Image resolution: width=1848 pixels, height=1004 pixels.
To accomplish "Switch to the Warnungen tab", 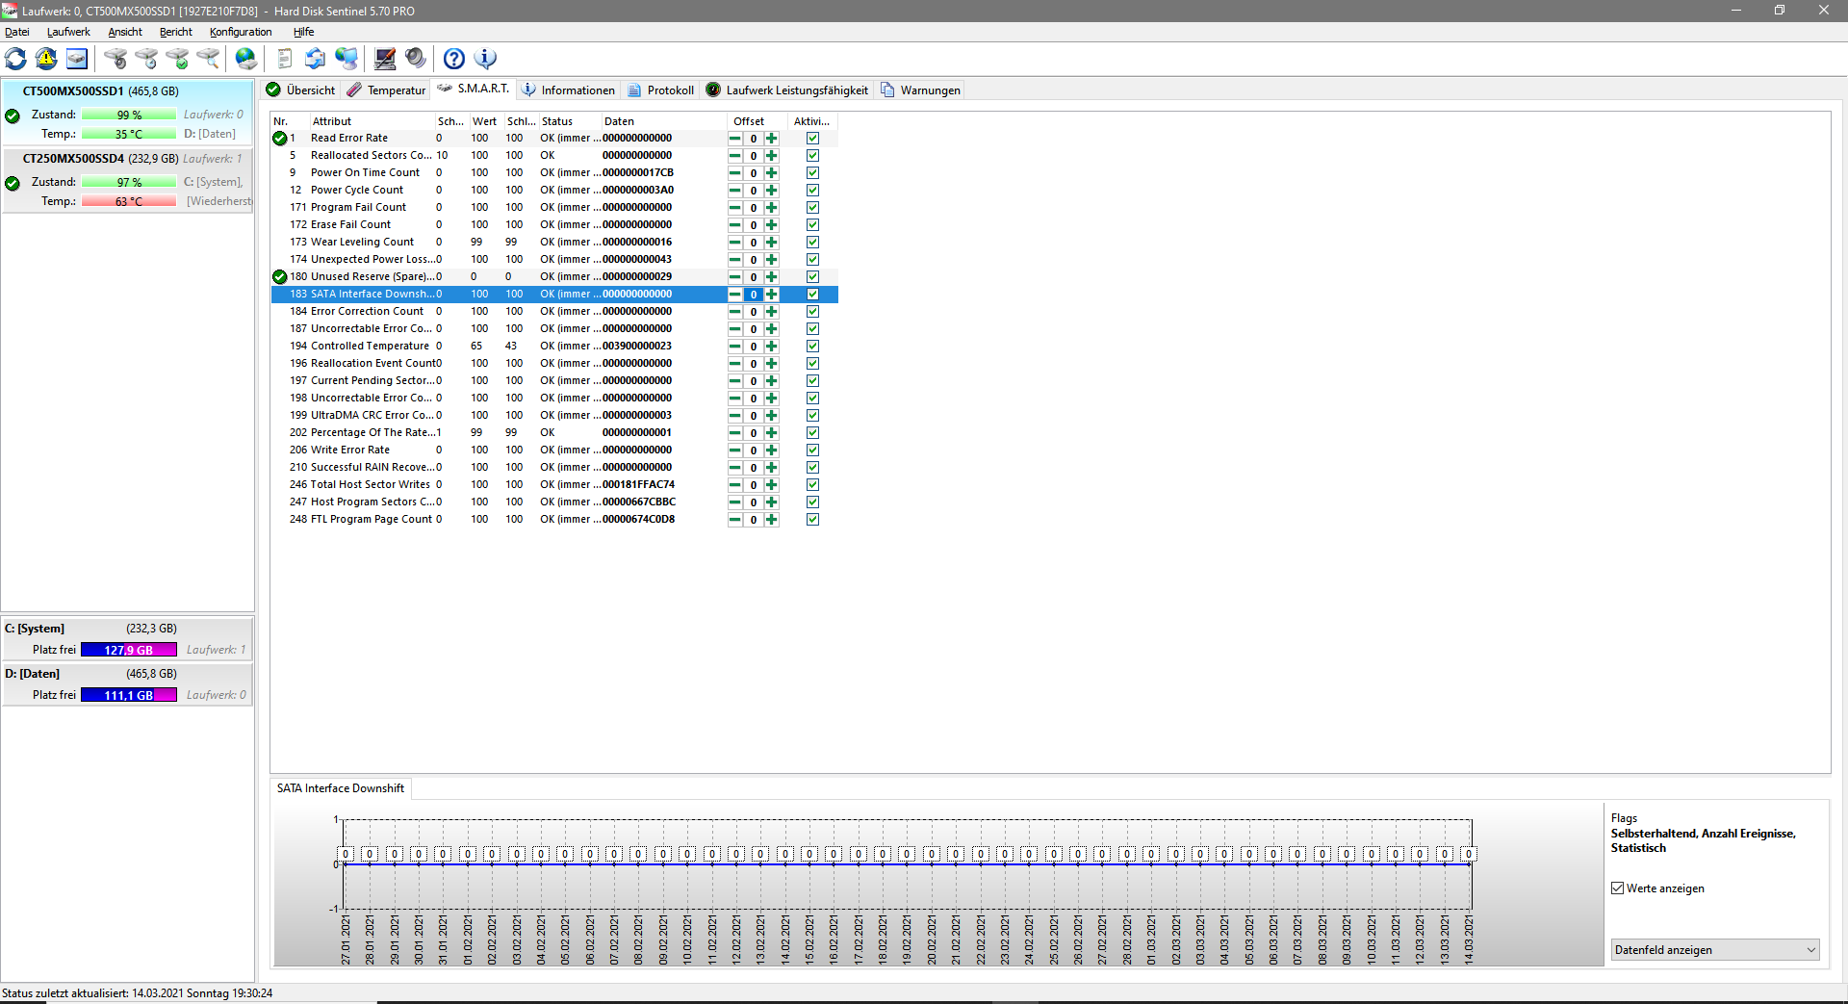I will [x=920, y=90].
